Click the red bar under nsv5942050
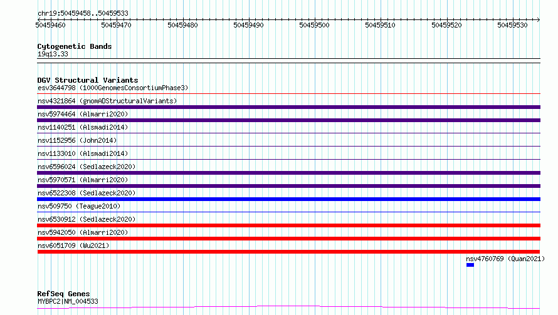 tap(288, 239)
